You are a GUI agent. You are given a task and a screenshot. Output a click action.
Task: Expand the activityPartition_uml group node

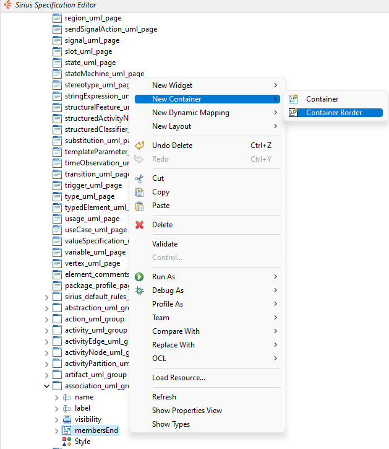[46, 364]
